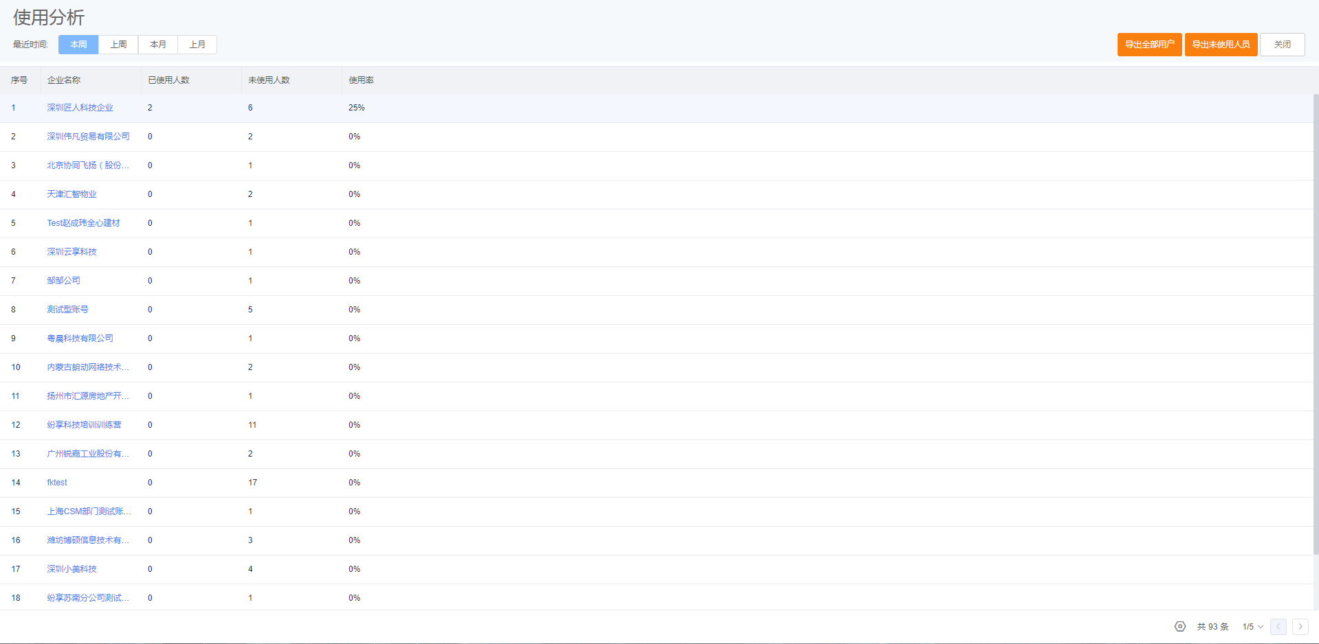
Task: Open table column settings gear icon
Action: tap(1179, 626)
